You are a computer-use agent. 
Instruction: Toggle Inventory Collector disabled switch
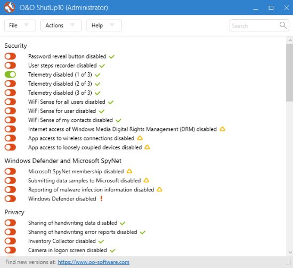10,241
